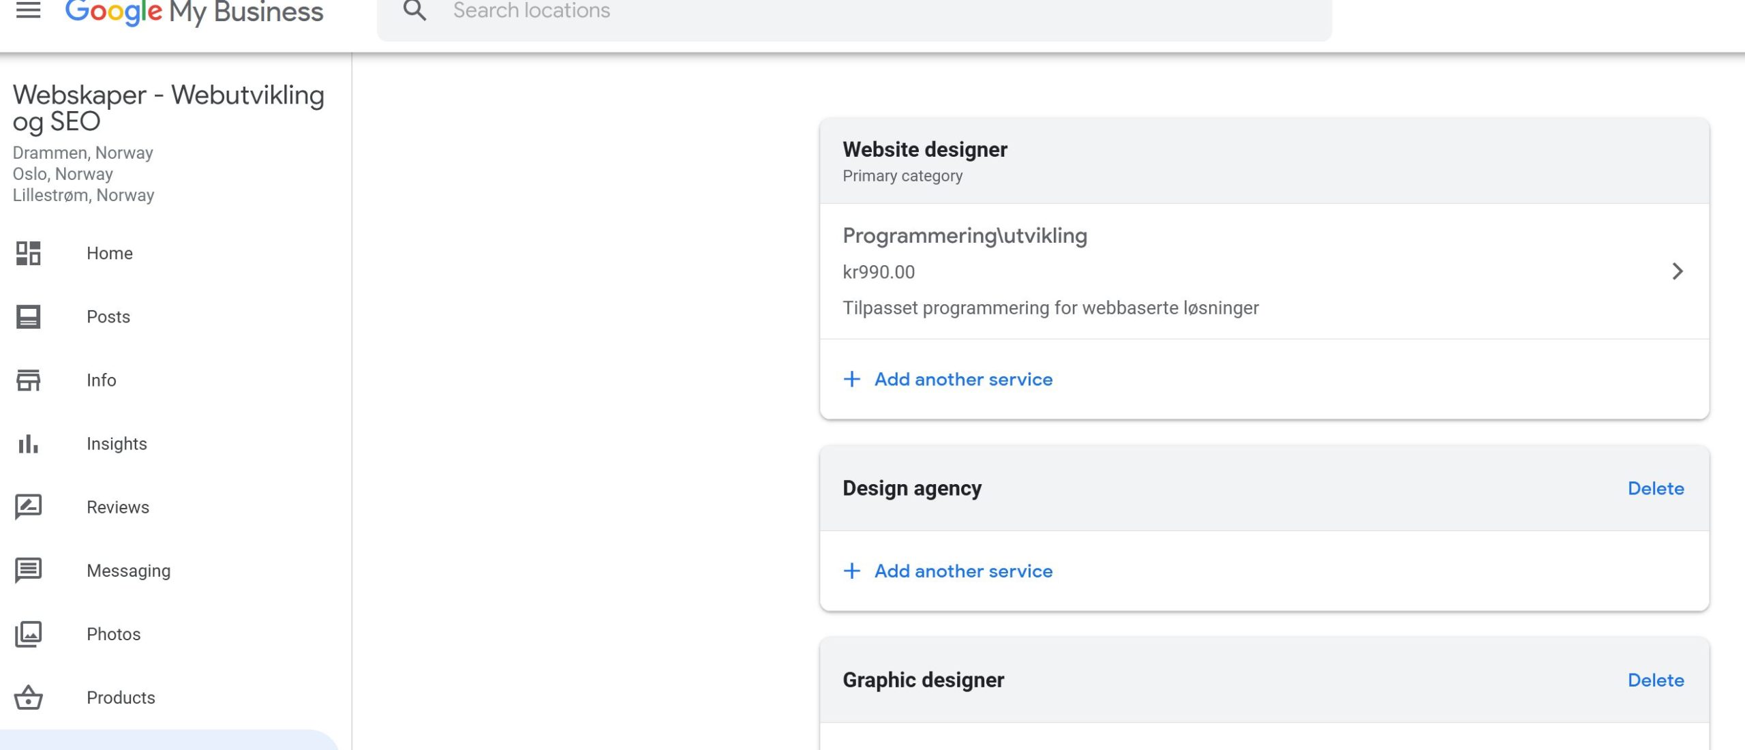
Task: Click the Info storefront icon
Action: tap(28, 380)
